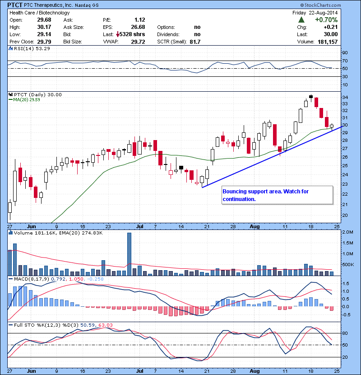Screen dimensions: 361x375
Task: Select the EPS value 26.68
Action: coord(138,27)
